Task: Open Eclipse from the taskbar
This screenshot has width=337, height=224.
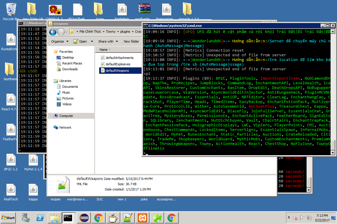Action: pos(84,218)
